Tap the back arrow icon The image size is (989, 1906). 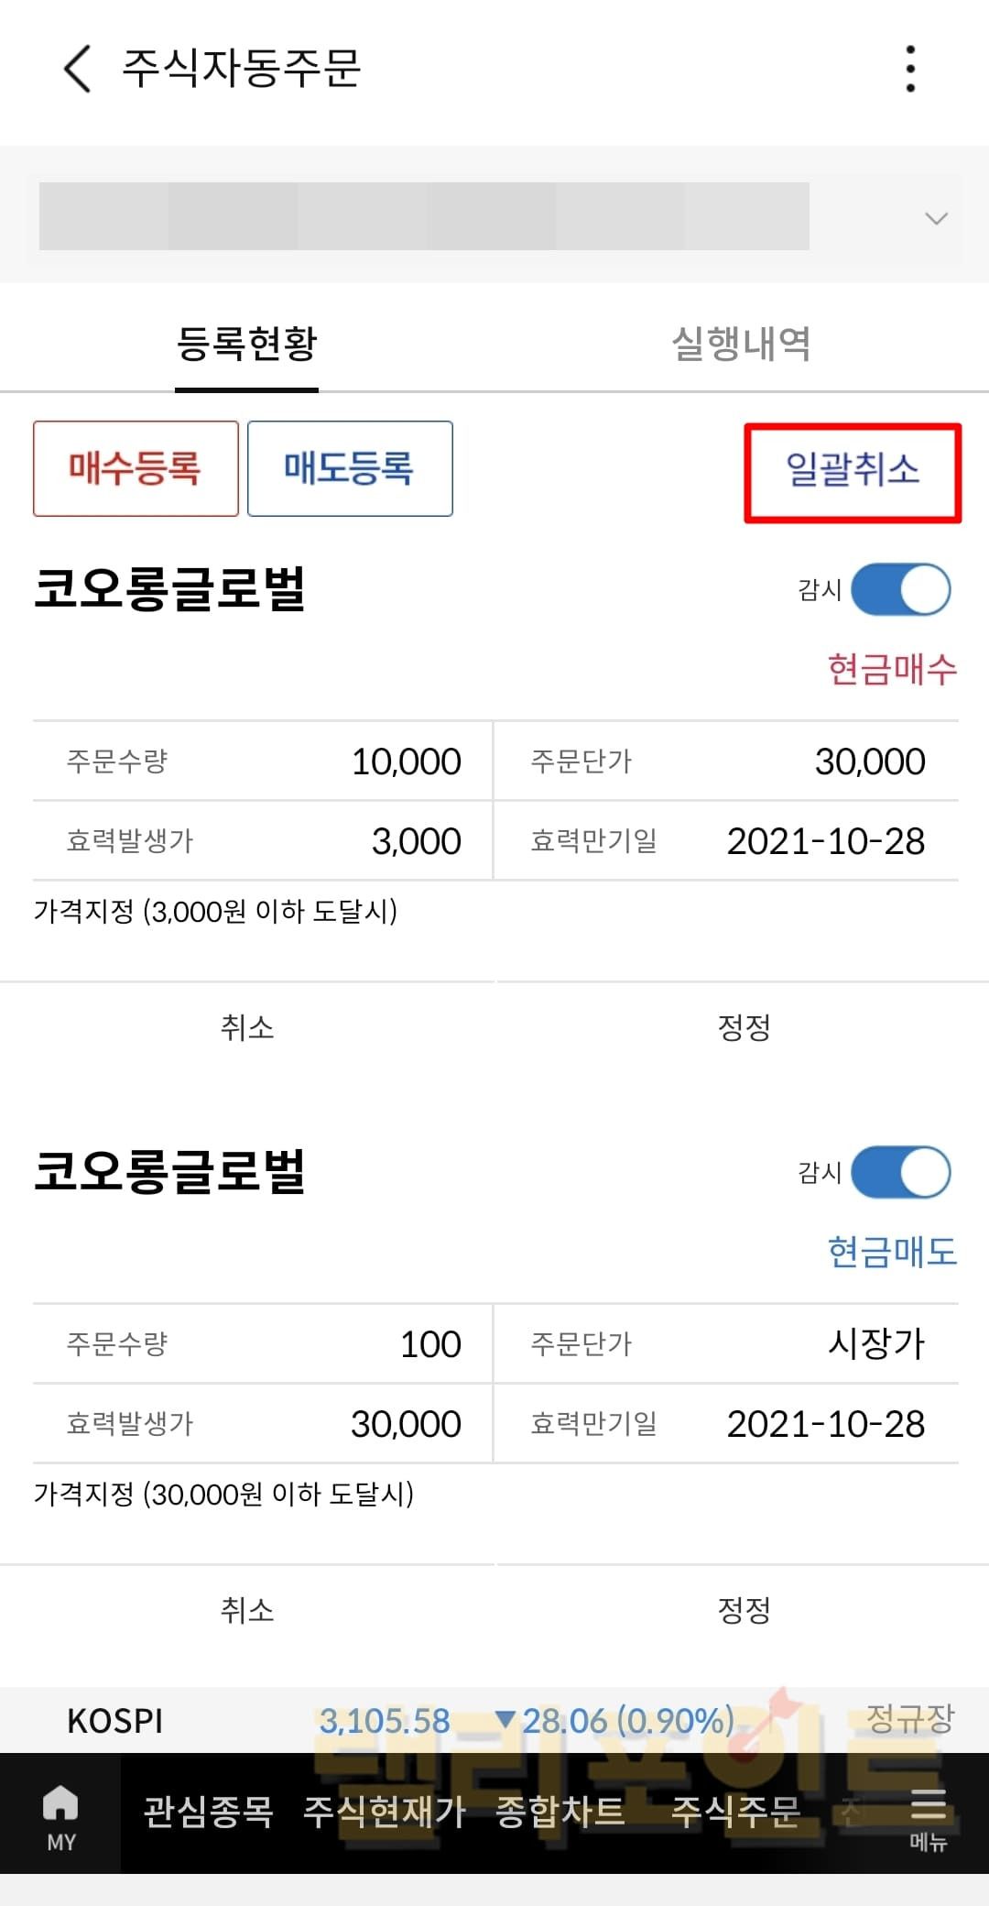tap(78, 69)
